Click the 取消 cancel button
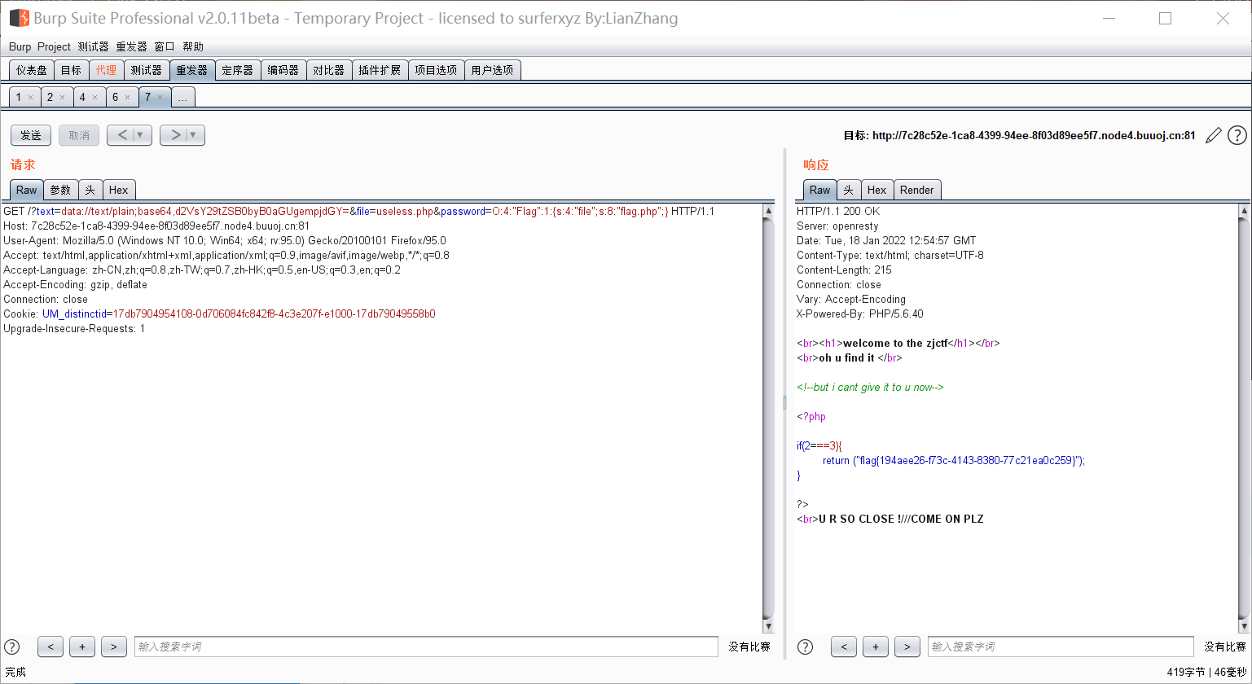1252x684 pixels. point(79,135)
